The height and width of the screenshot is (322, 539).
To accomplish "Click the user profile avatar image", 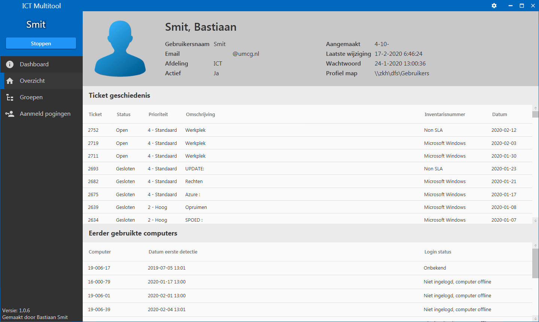I will (x=120, y=49).
